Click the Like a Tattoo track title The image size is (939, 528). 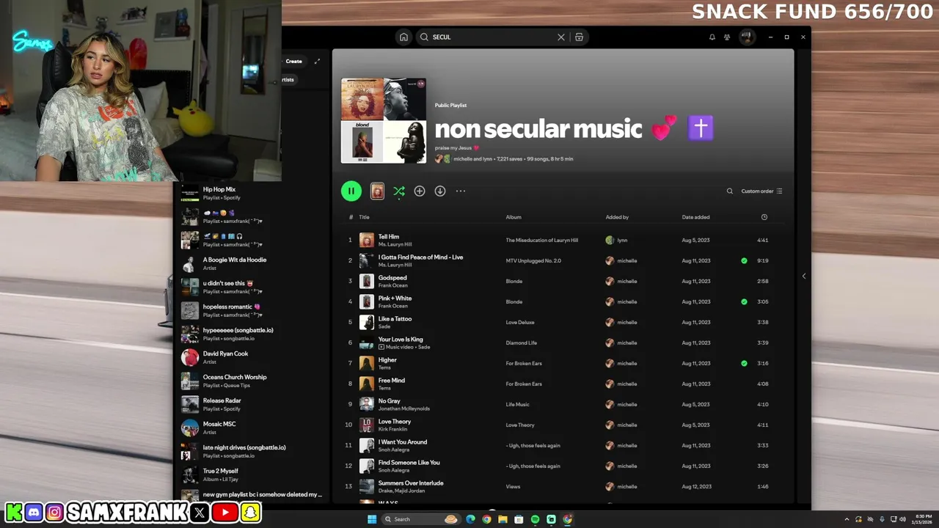click(395, 318)
